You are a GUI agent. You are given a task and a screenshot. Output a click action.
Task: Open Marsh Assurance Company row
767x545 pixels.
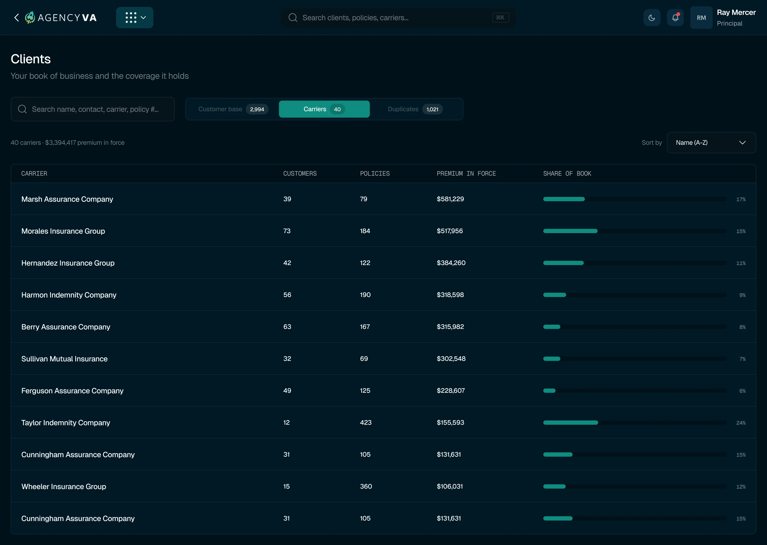click(x=383, y=199)
